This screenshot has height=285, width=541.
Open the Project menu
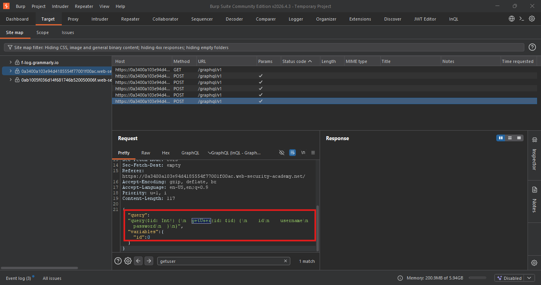[x=38, y=6]
